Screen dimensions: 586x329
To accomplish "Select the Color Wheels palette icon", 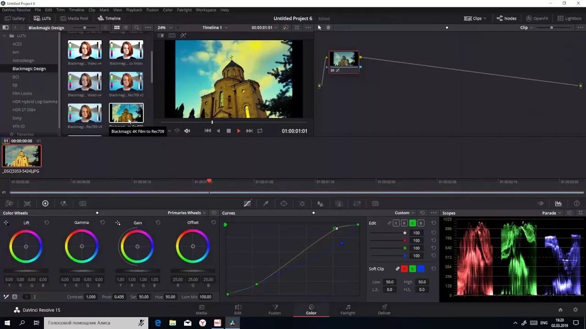I will (45, 203).
